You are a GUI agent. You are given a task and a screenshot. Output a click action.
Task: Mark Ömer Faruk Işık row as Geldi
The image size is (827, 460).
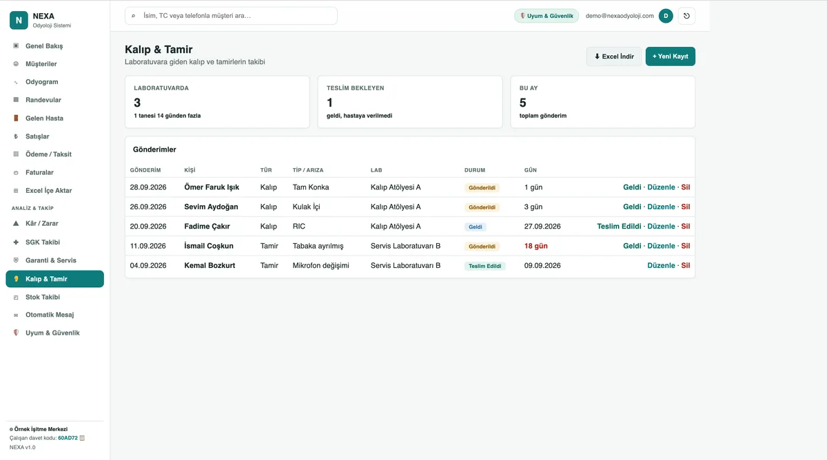[632, 187]
